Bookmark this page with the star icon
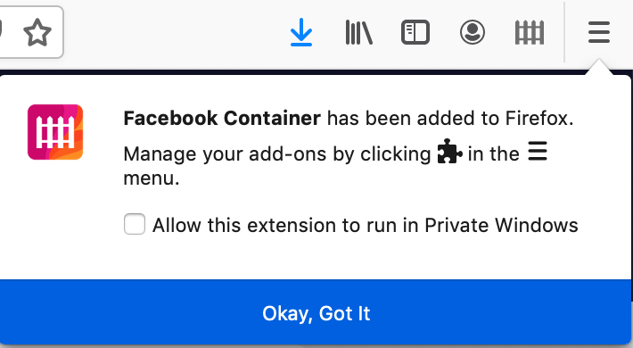 [37, 32]
